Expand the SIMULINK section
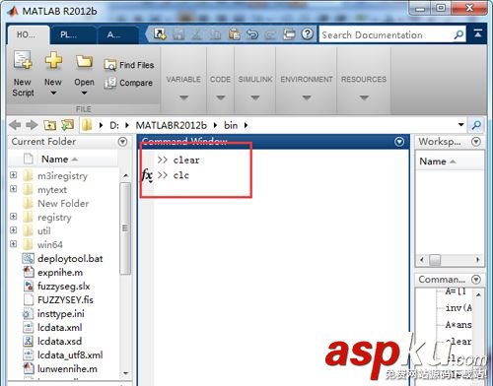 click(255, 97)
